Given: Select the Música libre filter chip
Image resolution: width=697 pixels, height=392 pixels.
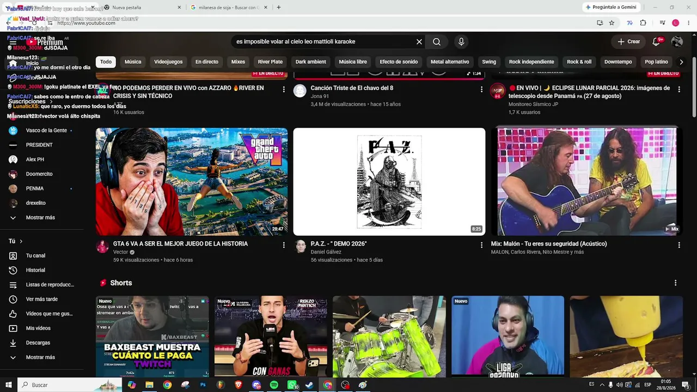Looking at the screenshot, I should tap(353, 62).
